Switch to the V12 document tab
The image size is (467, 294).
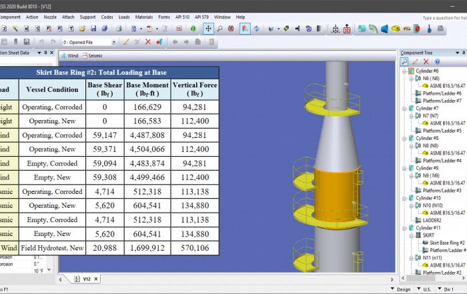pos(87,279)
